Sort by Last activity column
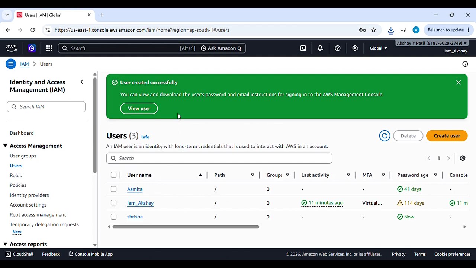Viewport: 476px width, 268px height. coord(348,175)
